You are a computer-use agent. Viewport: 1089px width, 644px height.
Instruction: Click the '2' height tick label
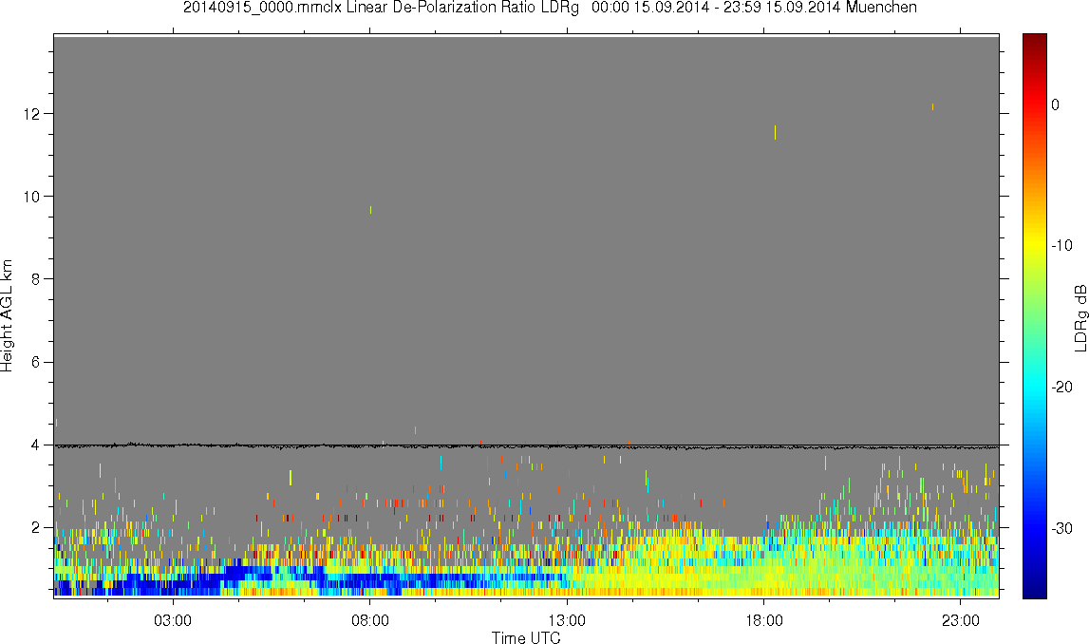[35, 528]
